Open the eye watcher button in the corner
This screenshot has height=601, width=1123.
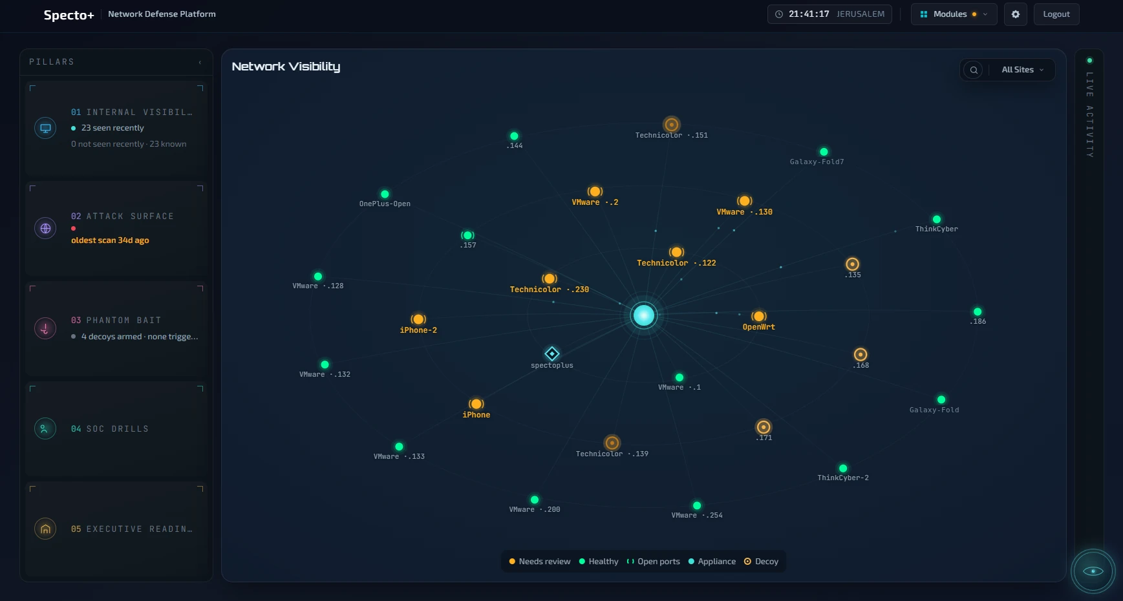(x=1093, y=571)
